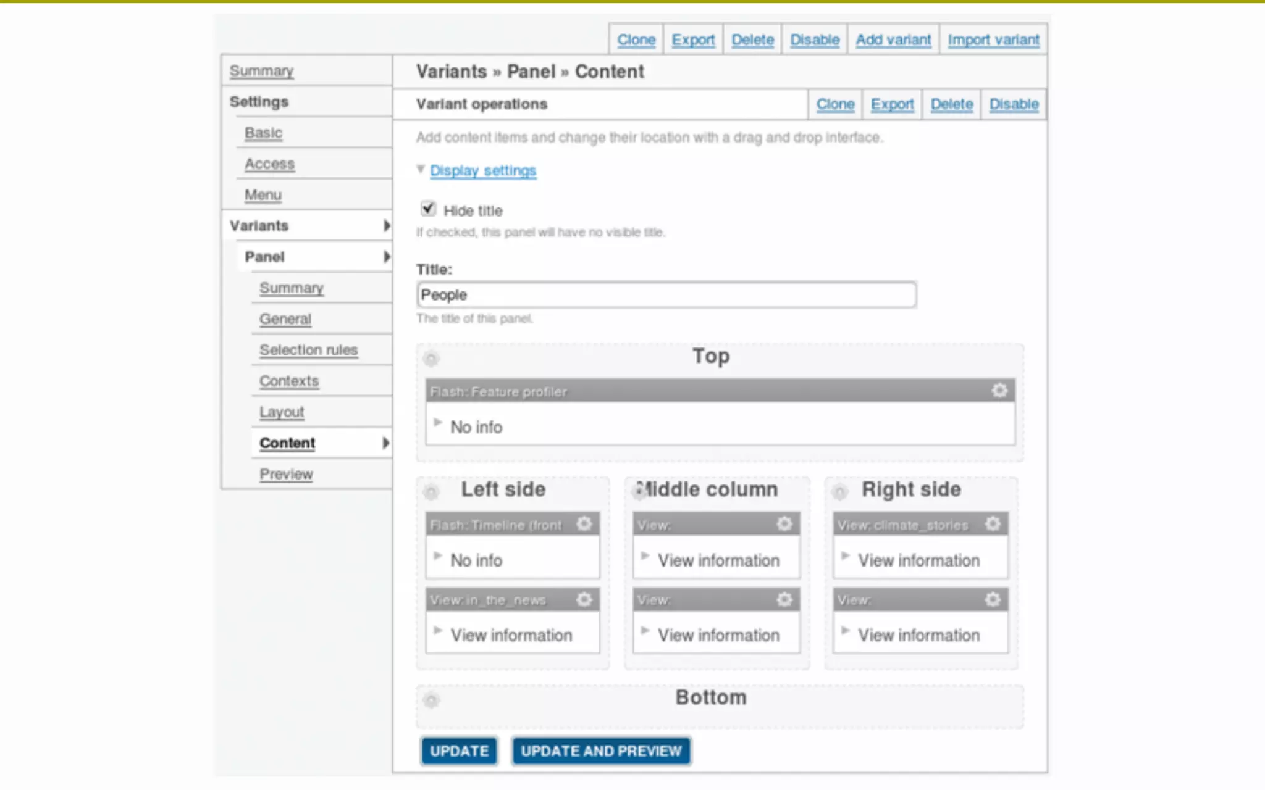
Task: Click the Bottom region gear icon
Action: click(431, 700)
